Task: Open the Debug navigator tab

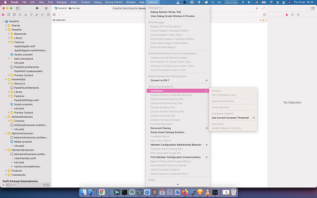Action: tap(37, 15)
